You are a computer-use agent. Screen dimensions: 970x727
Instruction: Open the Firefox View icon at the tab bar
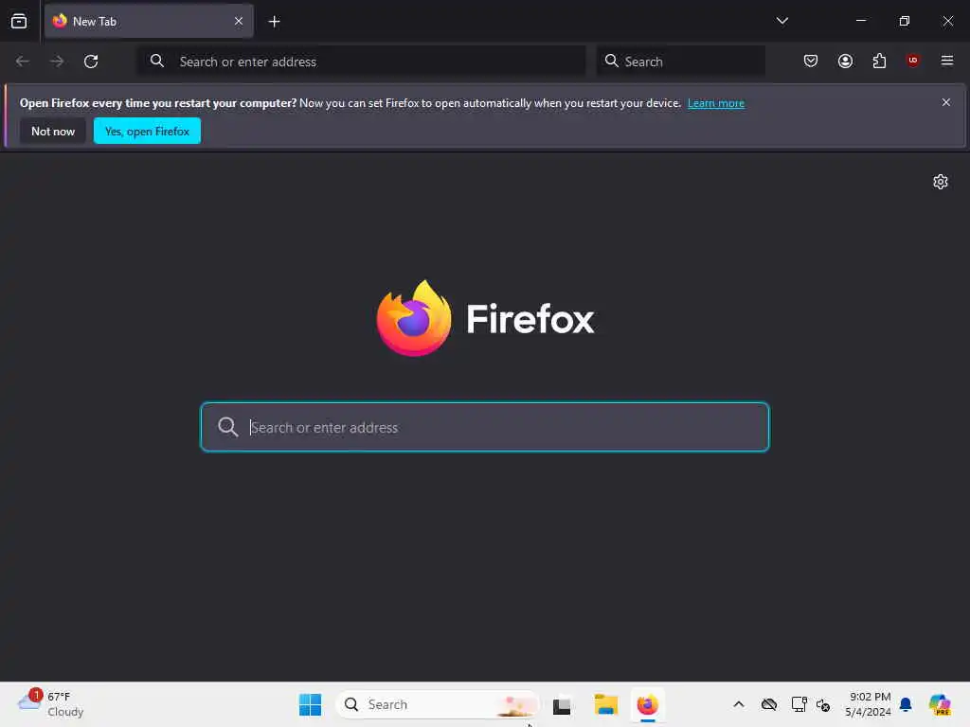[x=19, y=22]
